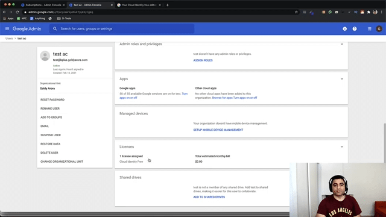The image size is (386, 217).
Task: Collapse the Admin roles and privileges section
Action: click(342, 44)
